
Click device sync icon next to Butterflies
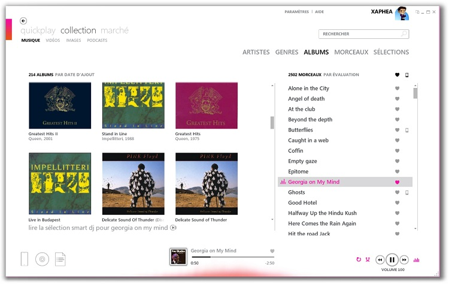tap(406, 130)
